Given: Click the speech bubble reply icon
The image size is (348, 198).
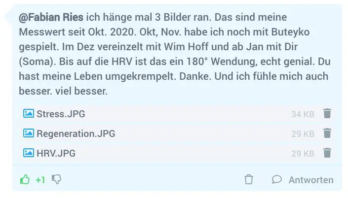Looking at the screenshot, I should (277, 179).
